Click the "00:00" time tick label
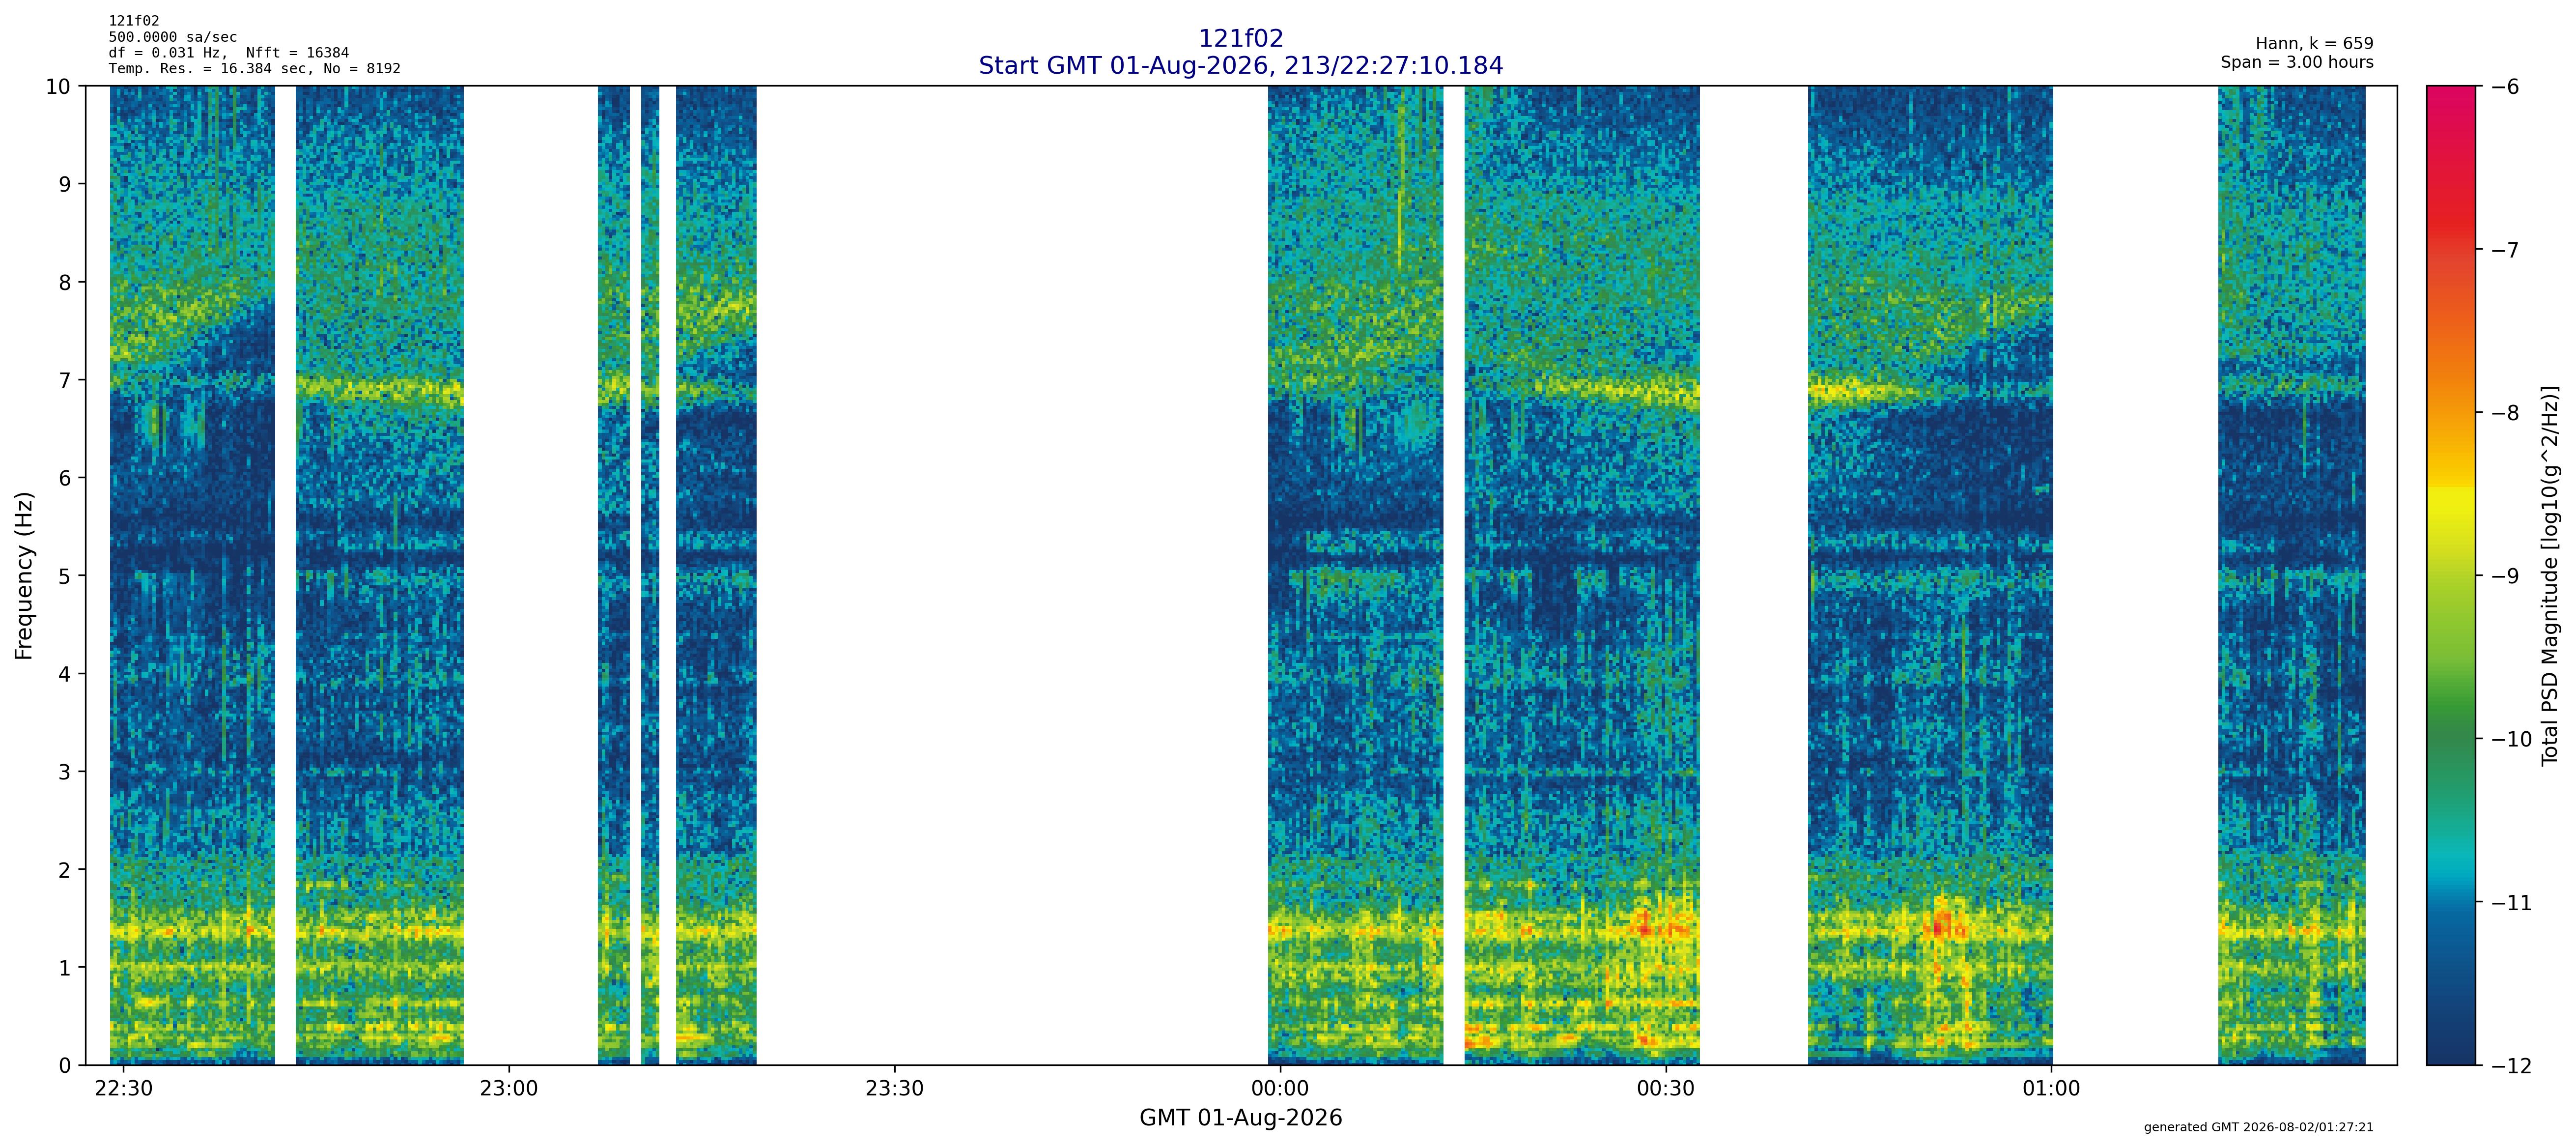 [x=1280, y=1088]
